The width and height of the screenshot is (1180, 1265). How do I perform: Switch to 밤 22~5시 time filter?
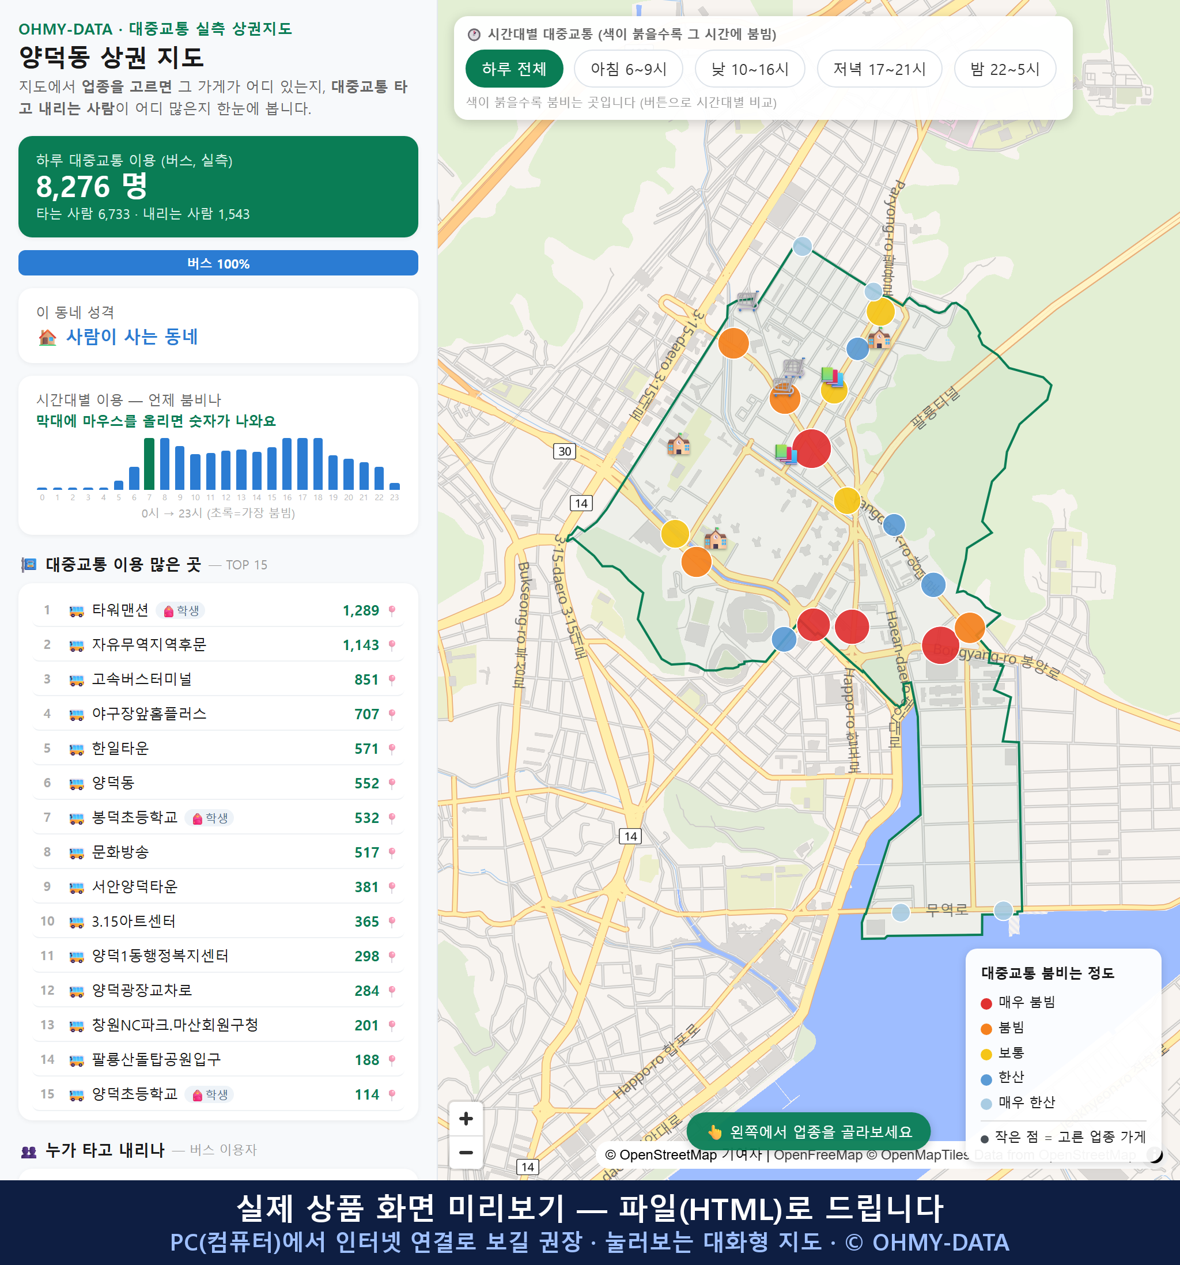pos(1004,69)
